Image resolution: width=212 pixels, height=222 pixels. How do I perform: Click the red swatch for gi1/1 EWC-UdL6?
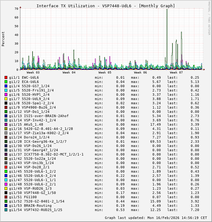[x=6, y=77]
